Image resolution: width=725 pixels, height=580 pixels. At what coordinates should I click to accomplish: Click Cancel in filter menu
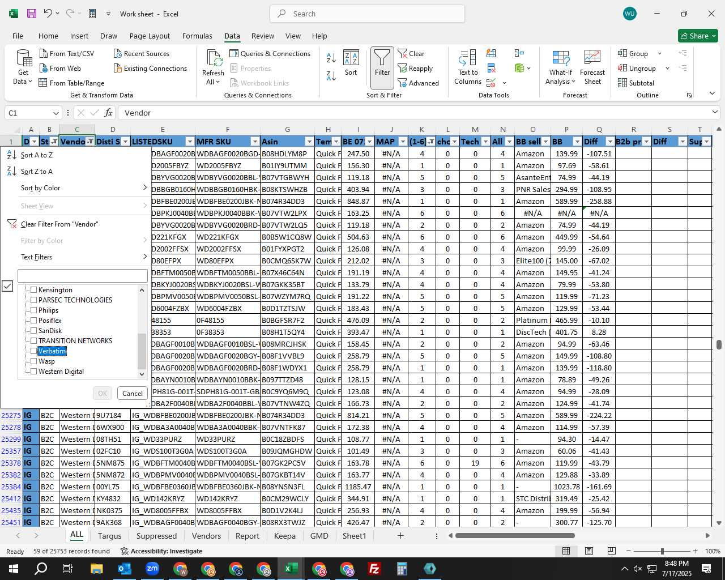coord(133,394)
